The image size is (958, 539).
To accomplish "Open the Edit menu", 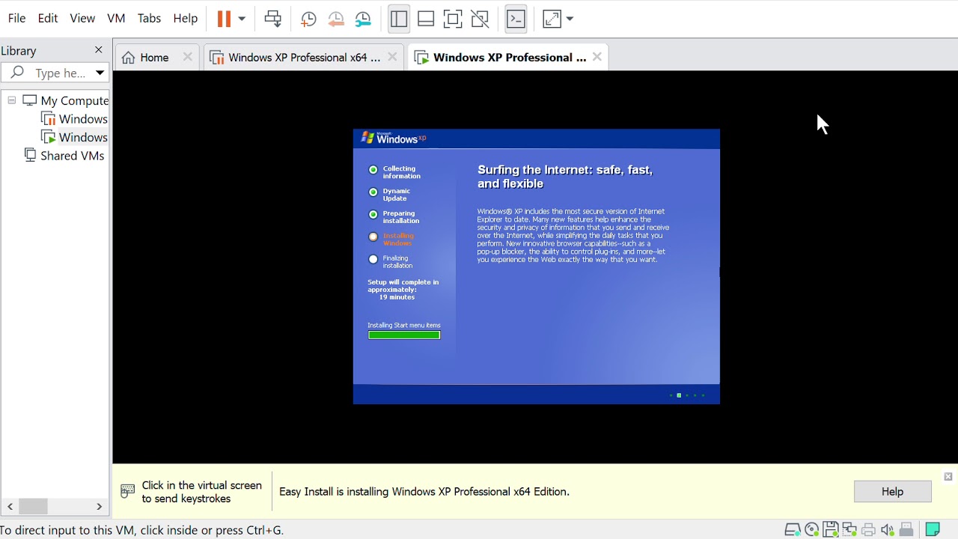I will point(48,18).
